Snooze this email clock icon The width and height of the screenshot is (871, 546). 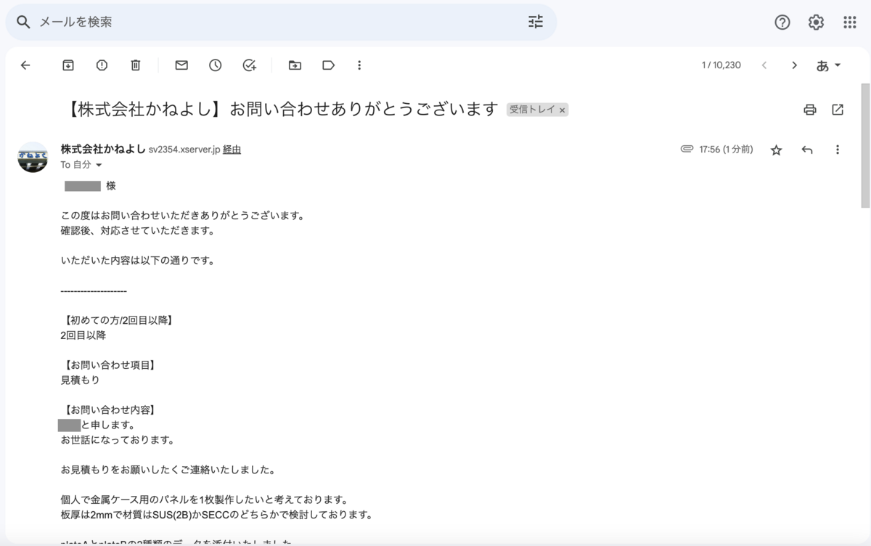click(x=216, y=65)
